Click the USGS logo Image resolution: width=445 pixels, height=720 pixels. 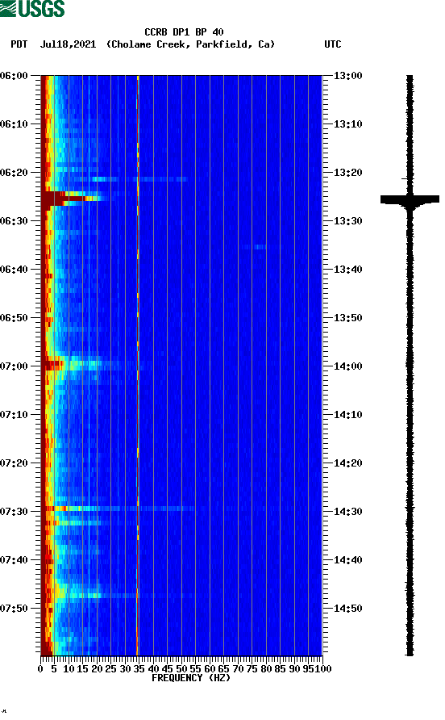[32, 8]
